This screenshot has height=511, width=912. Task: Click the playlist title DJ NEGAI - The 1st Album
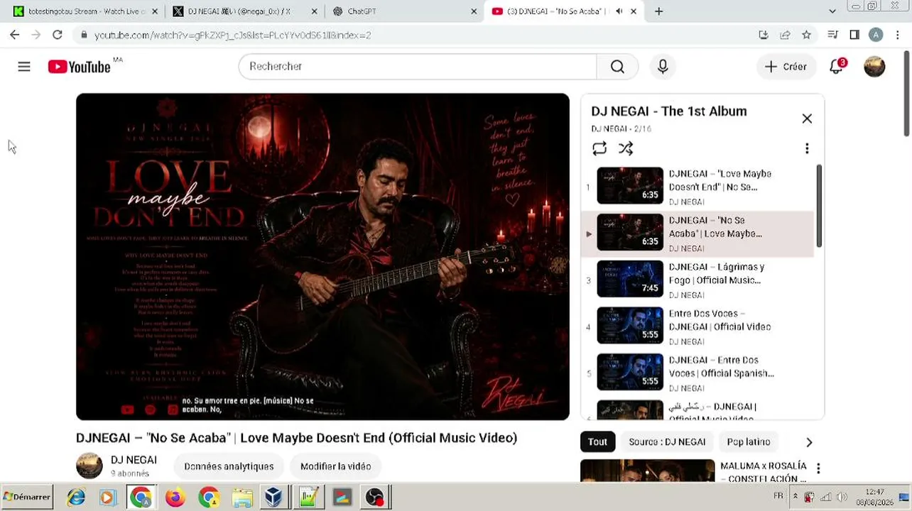click(x=669, y=111)
